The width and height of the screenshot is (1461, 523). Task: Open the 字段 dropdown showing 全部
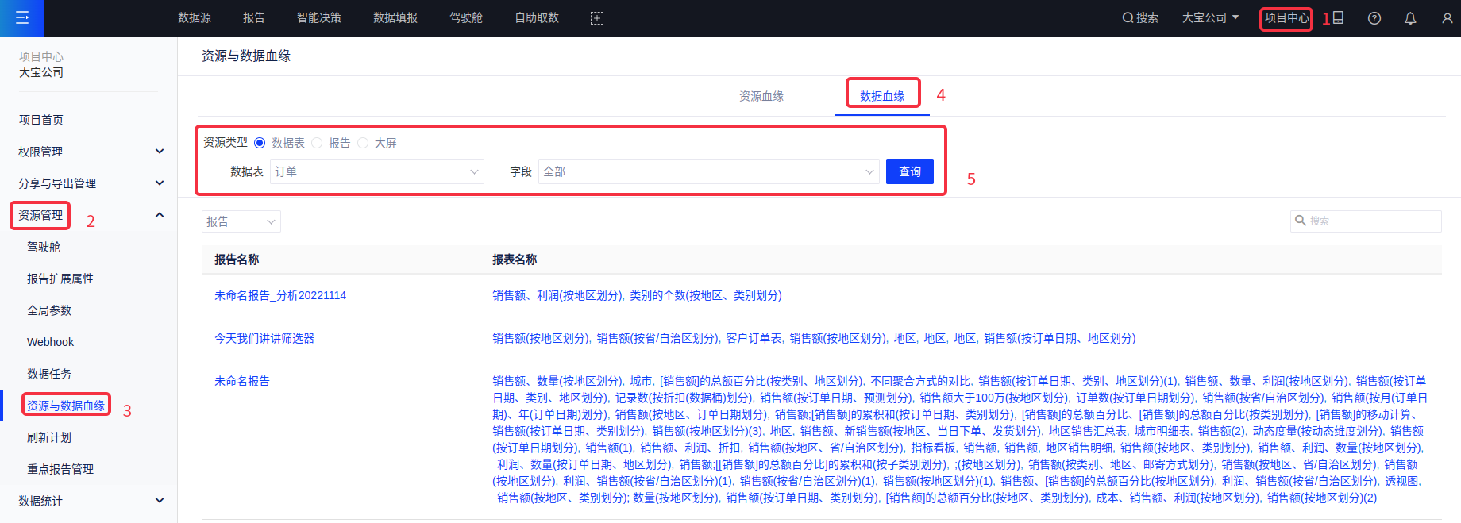tap(708, 171)
